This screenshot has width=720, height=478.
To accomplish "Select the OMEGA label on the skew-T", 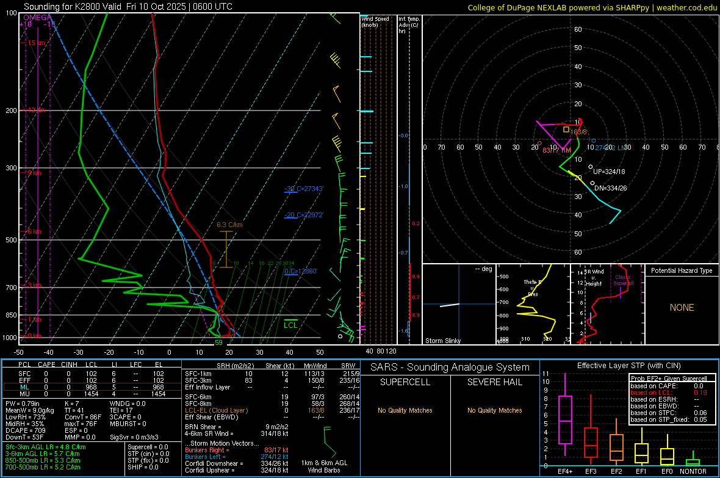I will pos(37,18).
